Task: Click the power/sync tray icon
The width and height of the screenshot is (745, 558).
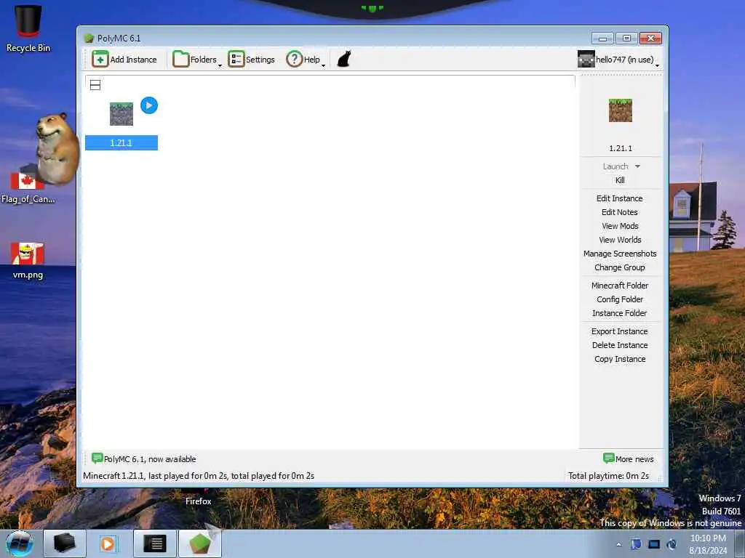Action: pos(672,544)
